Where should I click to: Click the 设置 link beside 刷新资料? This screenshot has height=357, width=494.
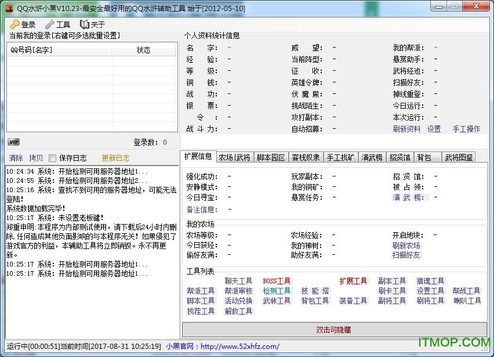point(434,129)
